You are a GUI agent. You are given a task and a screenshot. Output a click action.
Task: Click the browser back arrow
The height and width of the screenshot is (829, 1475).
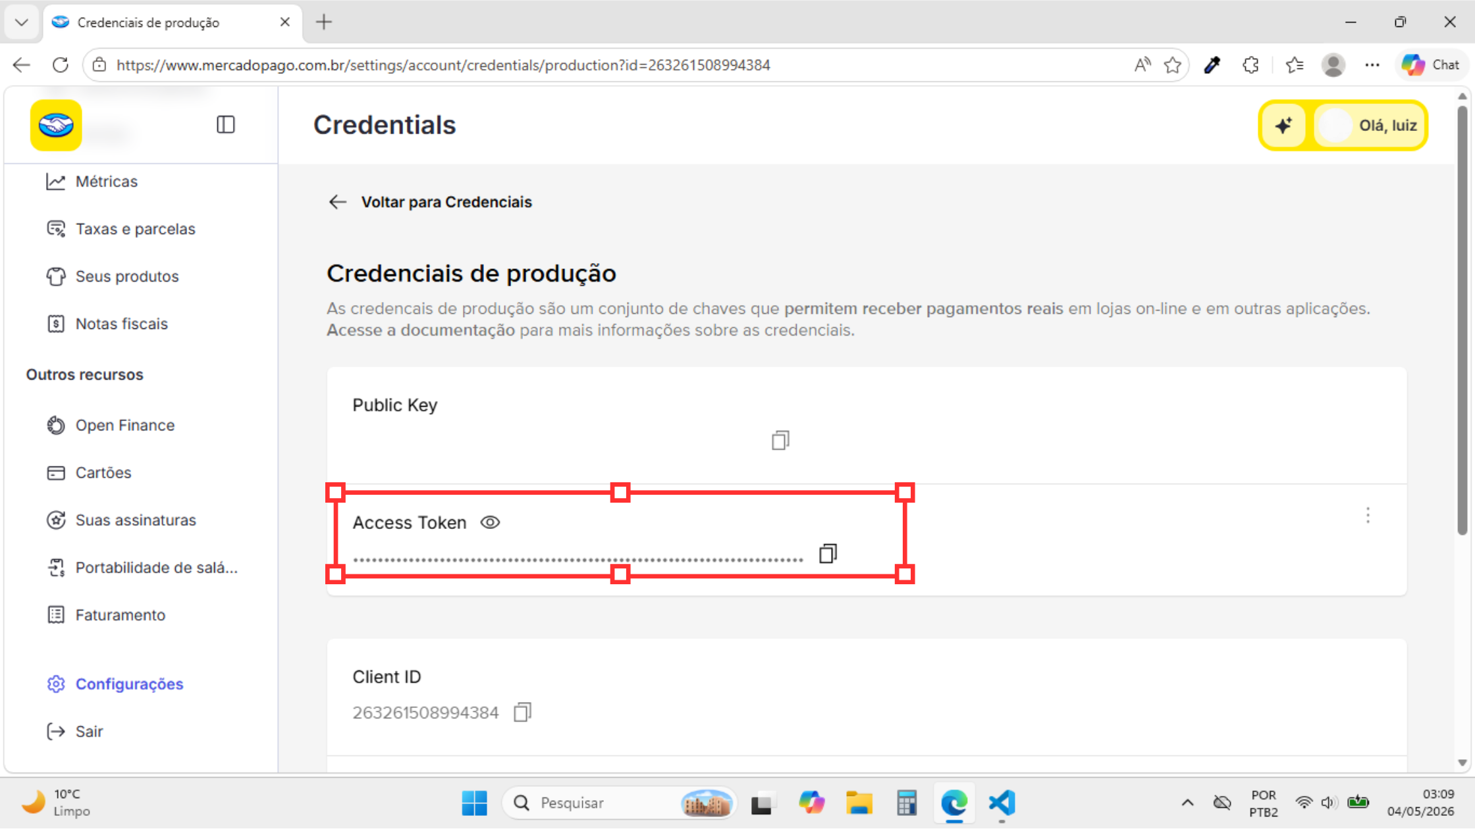click(22, 64)
